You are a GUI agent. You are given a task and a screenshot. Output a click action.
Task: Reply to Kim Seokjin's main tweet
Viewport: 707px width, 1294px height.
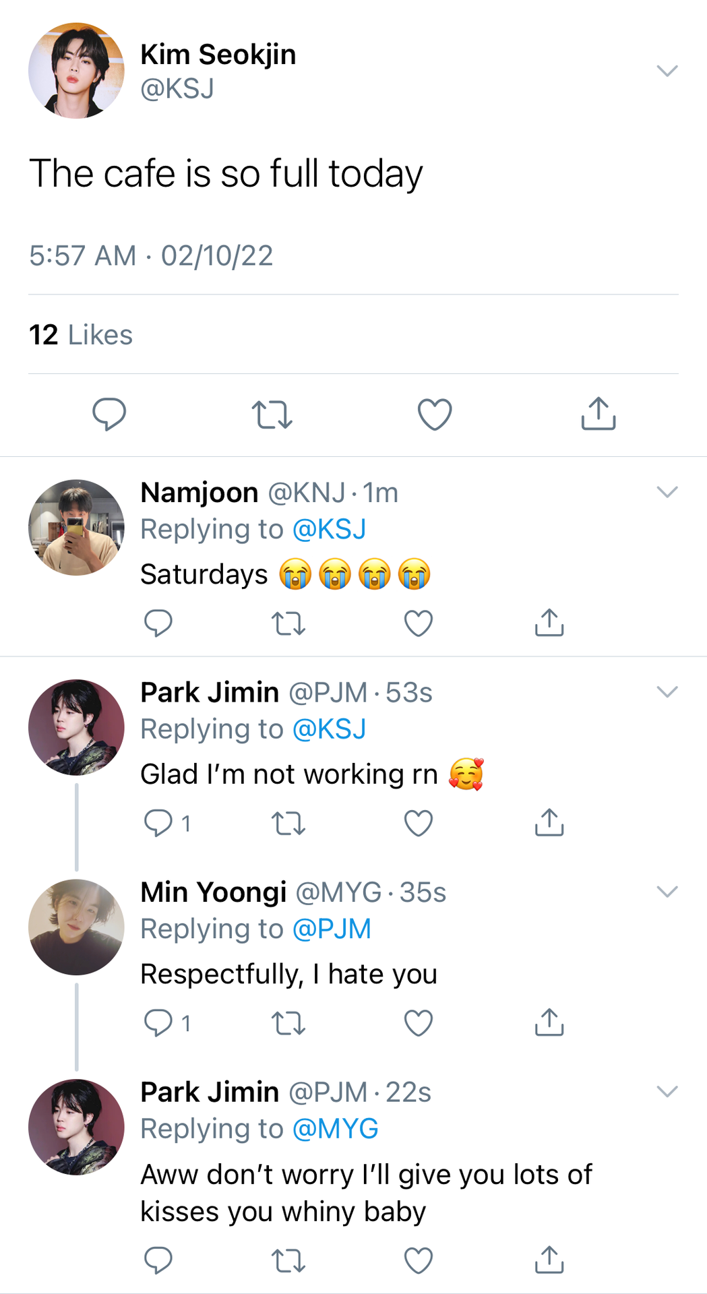coord(109,414)
